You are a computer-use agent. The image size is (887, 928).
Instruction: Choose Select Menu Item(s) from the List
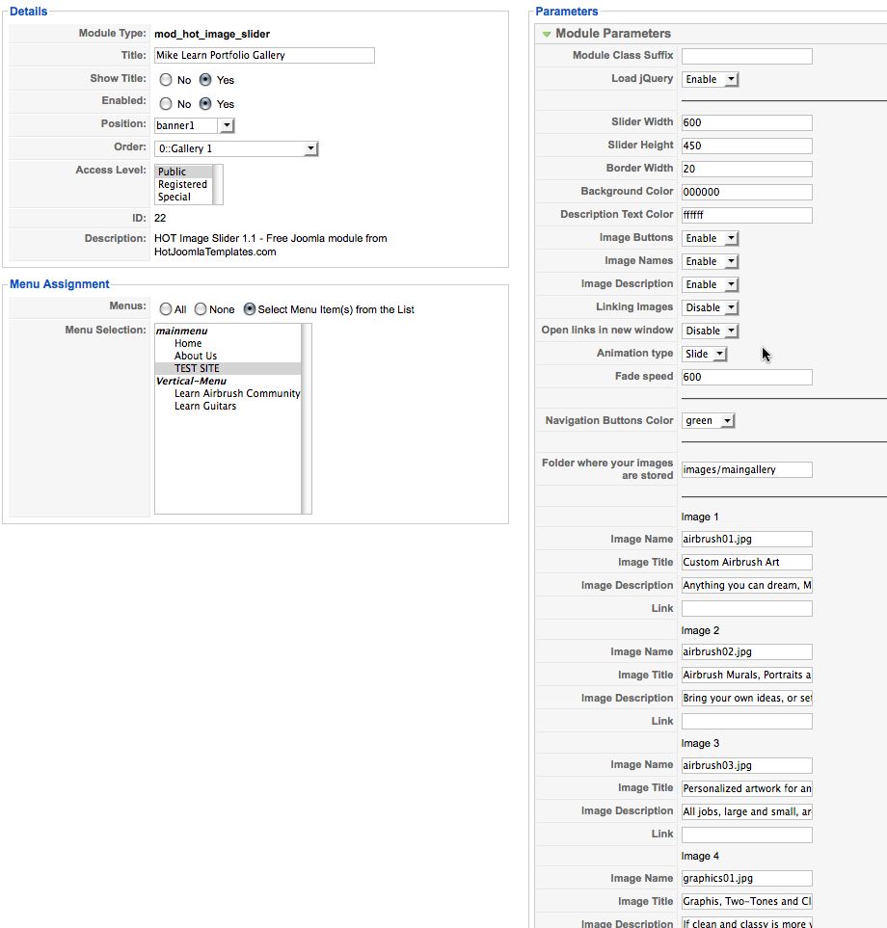[250, 309]
